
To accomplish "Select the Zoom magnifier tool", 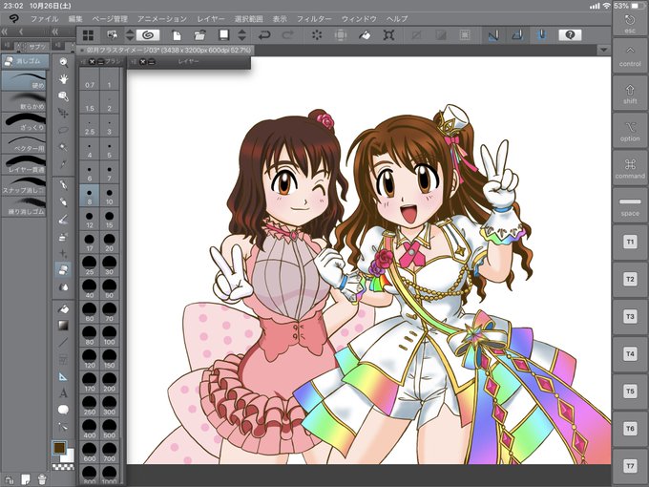I will 63,62.
